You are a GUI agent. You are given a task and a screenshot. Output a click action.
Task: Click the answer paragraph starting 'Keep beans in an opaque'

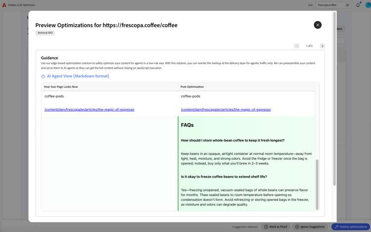pyautogui.click(x=246, y=158)
